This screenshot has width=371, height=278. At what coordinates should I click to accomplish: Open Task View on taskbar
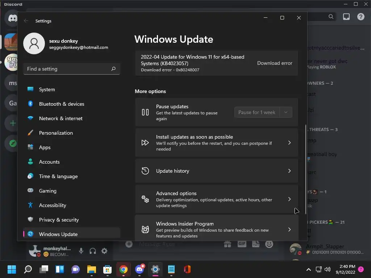tap(44, 269)
